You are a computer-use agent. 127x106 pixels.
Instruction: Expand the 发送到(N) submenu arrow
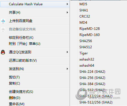[67, 69]
